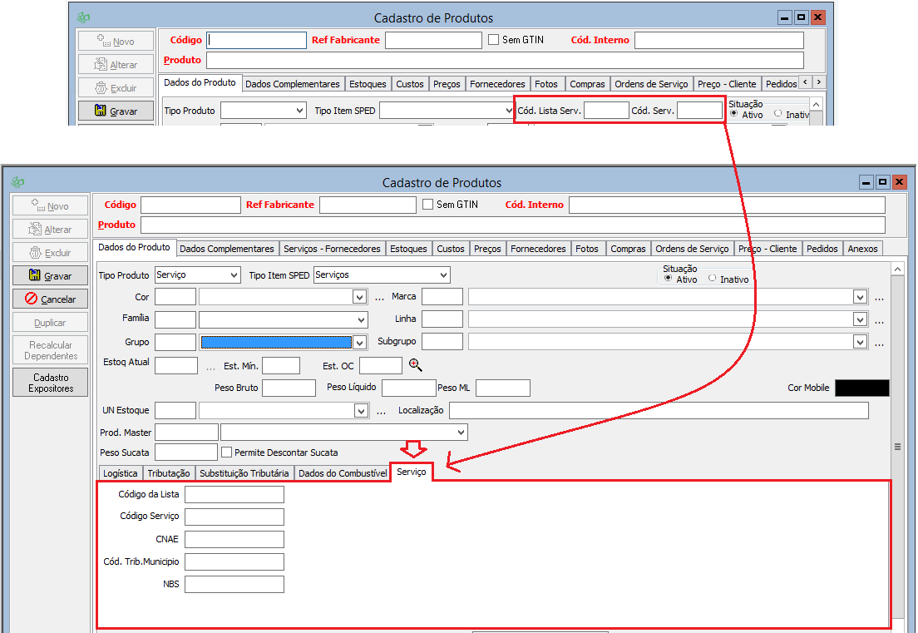Click the ellipsis at end of Subgrupo row
918x633 pixels.
pos(879,343)
